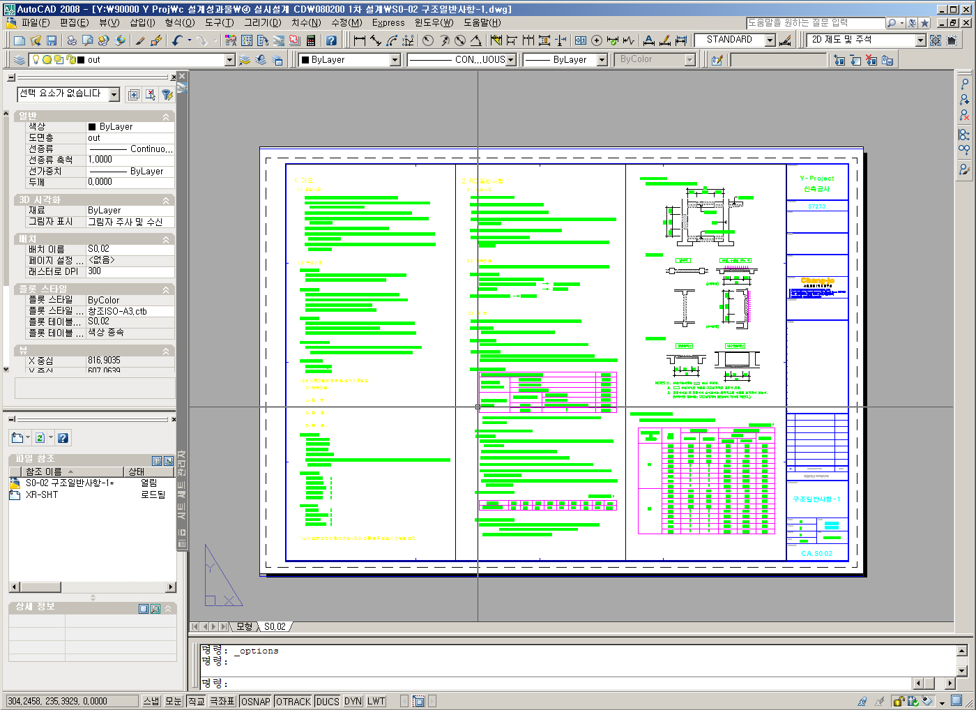Open the layer dropdown showing 'out'

(229, 60)
